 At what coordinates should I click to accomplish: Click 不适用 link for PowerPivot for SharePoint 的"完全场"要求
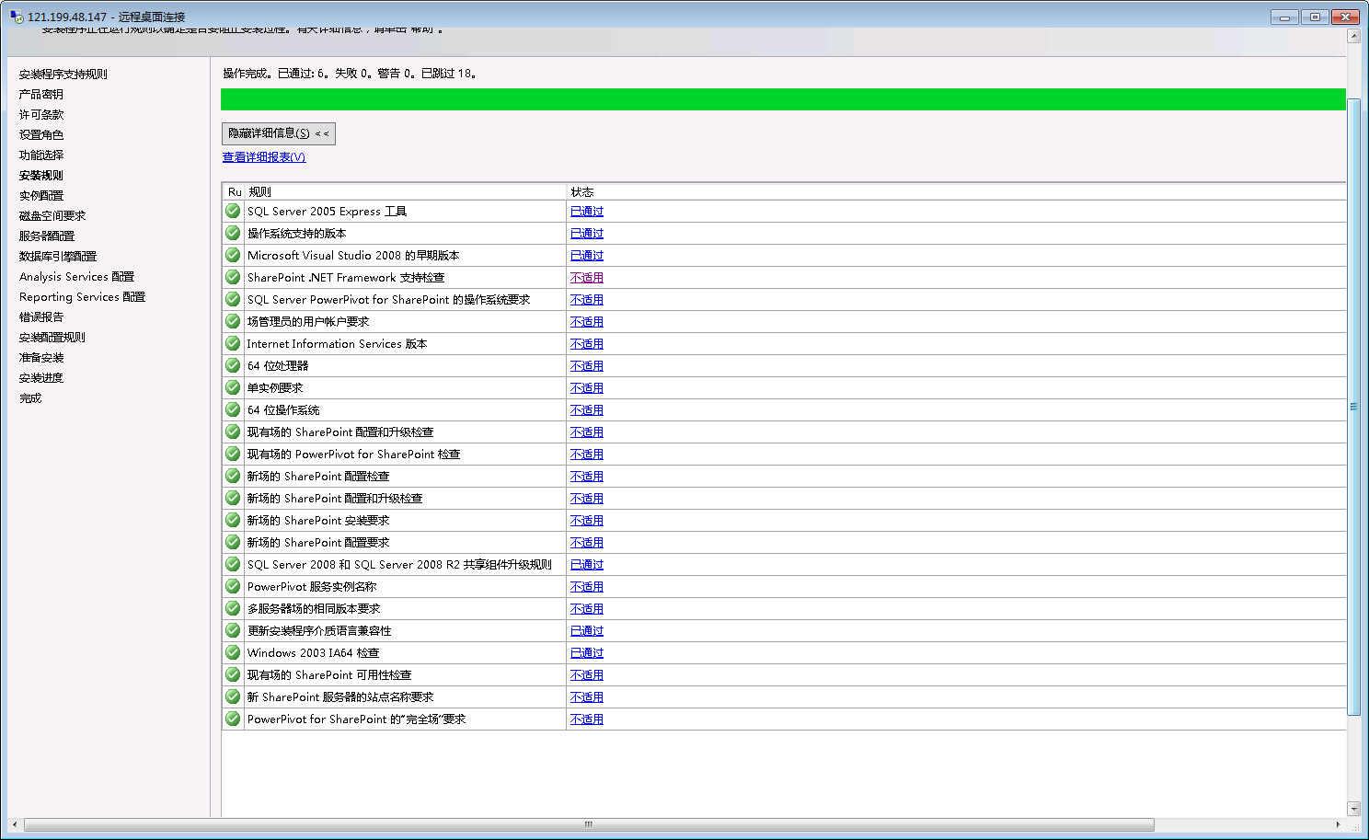click(x=587, y=719)
